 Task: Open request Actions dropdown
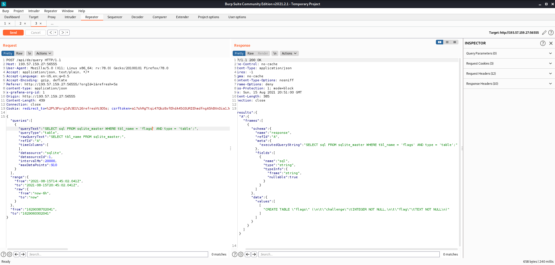[44, 53]
